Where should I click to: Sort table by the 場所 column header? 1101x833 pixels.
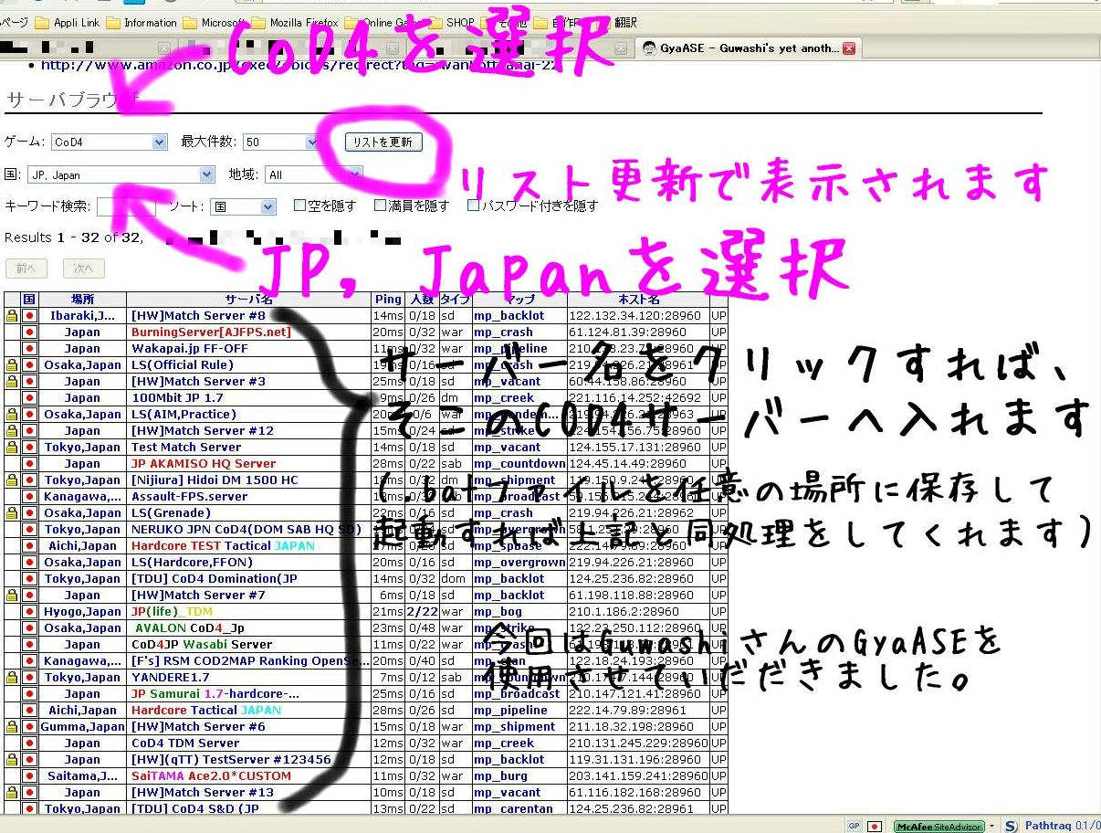(82, 300)
